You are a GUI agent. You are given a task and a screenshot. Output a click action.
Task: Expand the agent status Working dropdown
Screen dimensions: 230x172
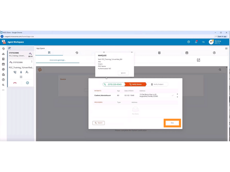coord(218,42)
